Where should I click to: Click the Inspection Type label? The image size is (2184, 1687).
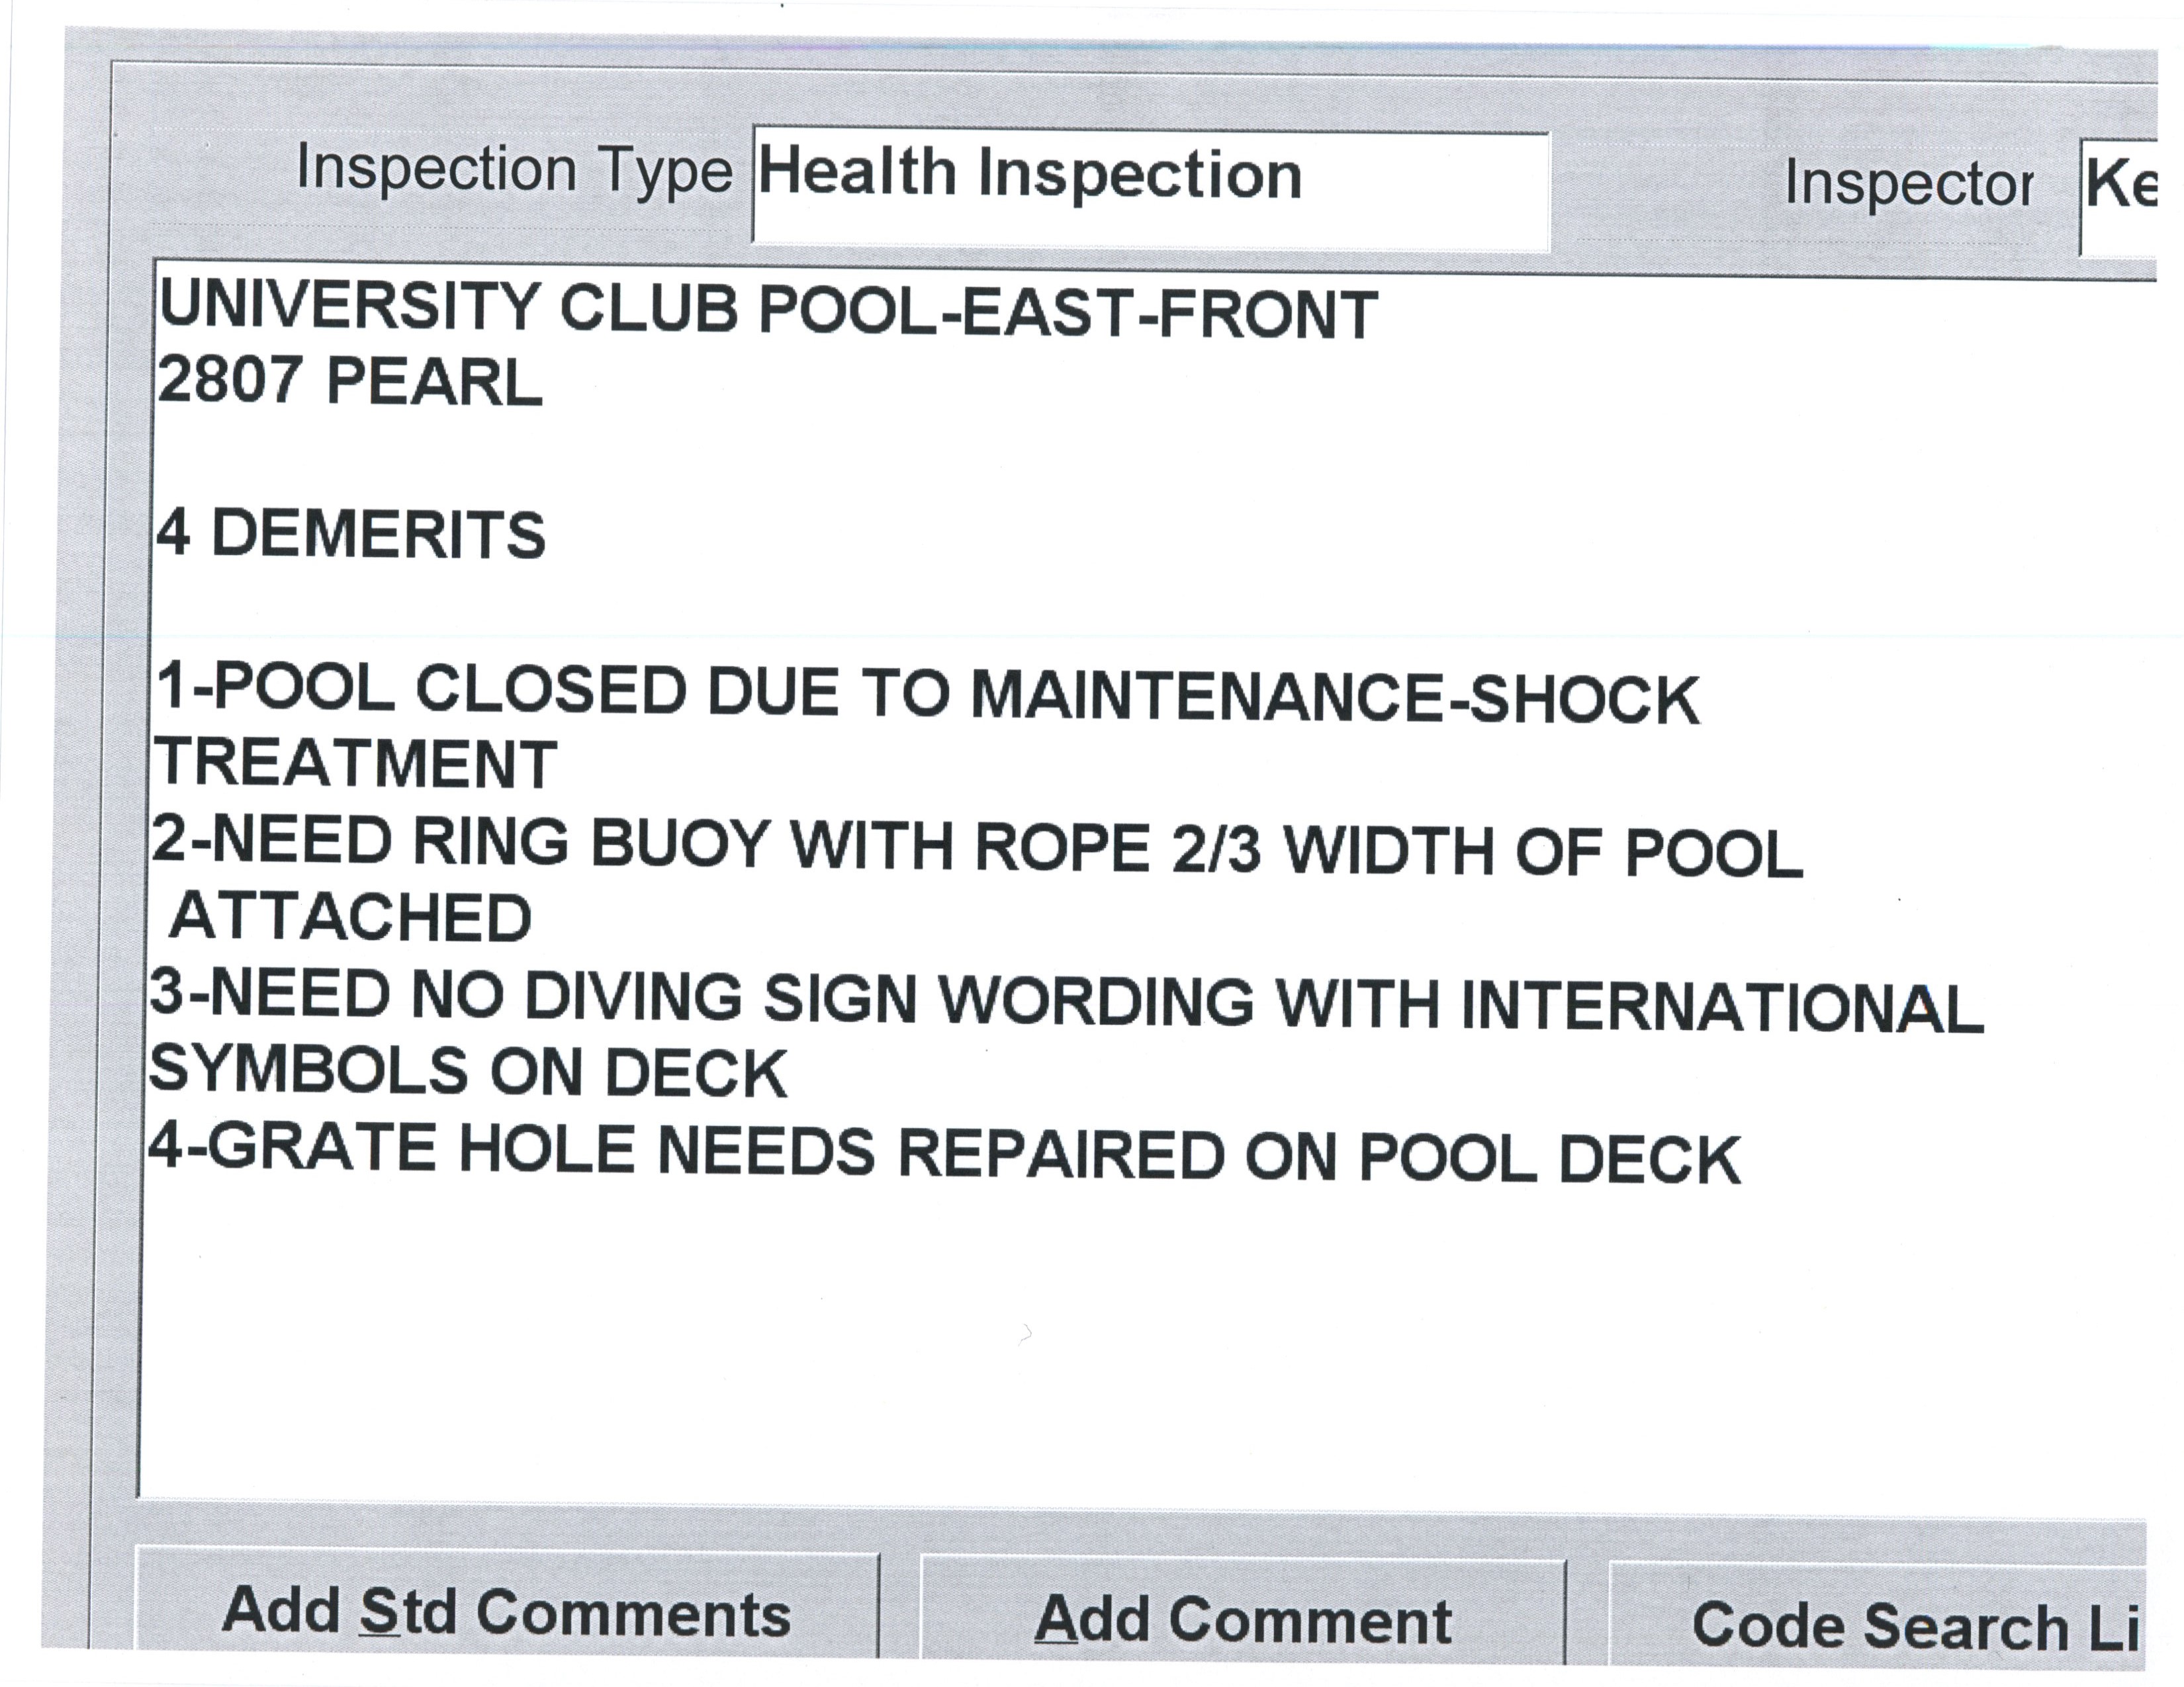tap(514, 170)
